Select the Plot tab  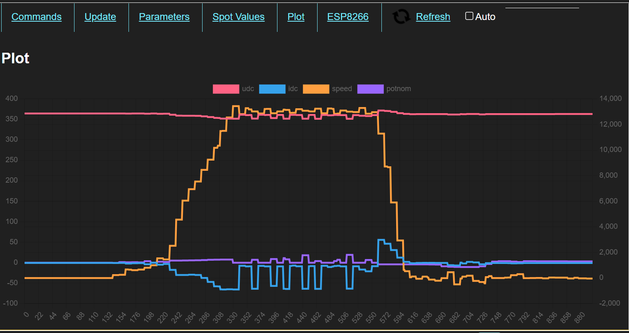[296, 17]
